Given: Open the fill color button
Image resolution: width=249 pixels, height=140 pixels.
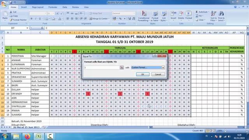Looking at the screenshot, I should pyautogui.click(x=54, y=19).
